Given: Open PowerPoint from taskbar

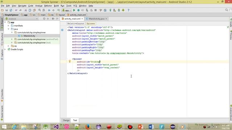Looking at the screenshot, I should click(141, 127).
